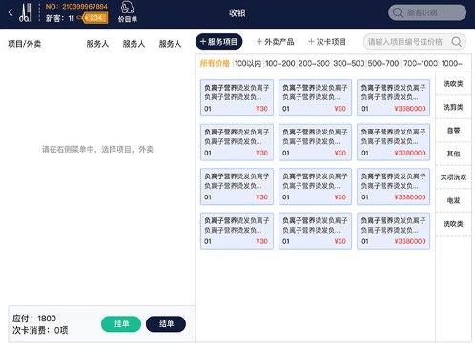Click the 新客: 11 label
Image resolution: width=475 pixels, height=351 pixels.
(x=60, y=18)
